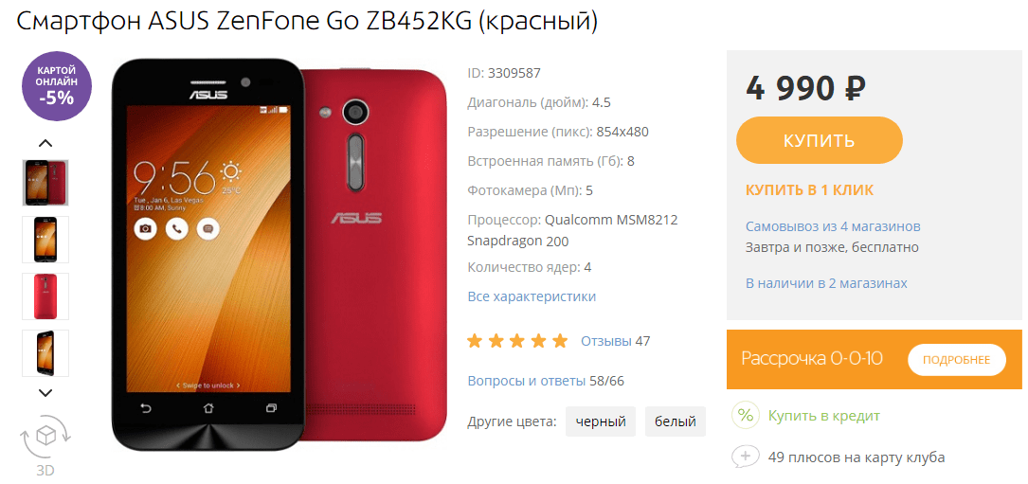Select the angled phone thumbnail

coord(45,353)
